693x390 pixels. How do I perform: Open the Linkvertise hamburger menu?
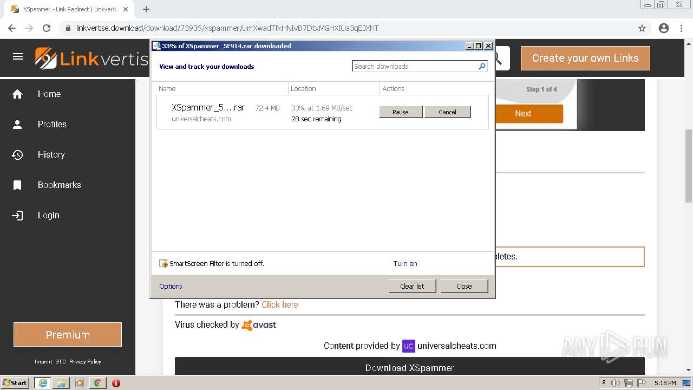click(x=18, y=56)
